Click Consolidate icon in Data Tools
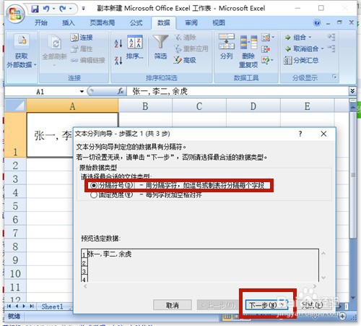Screen dimensions: 361x326 pyautogui.click(x=266, y=49)
